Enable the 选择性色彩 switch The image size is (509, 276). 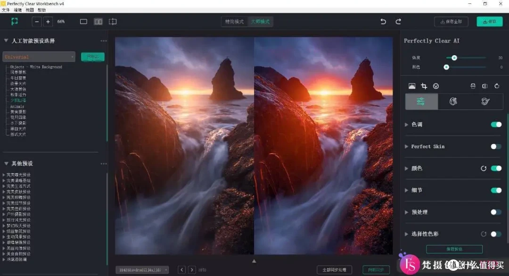(x=496, y=234)
